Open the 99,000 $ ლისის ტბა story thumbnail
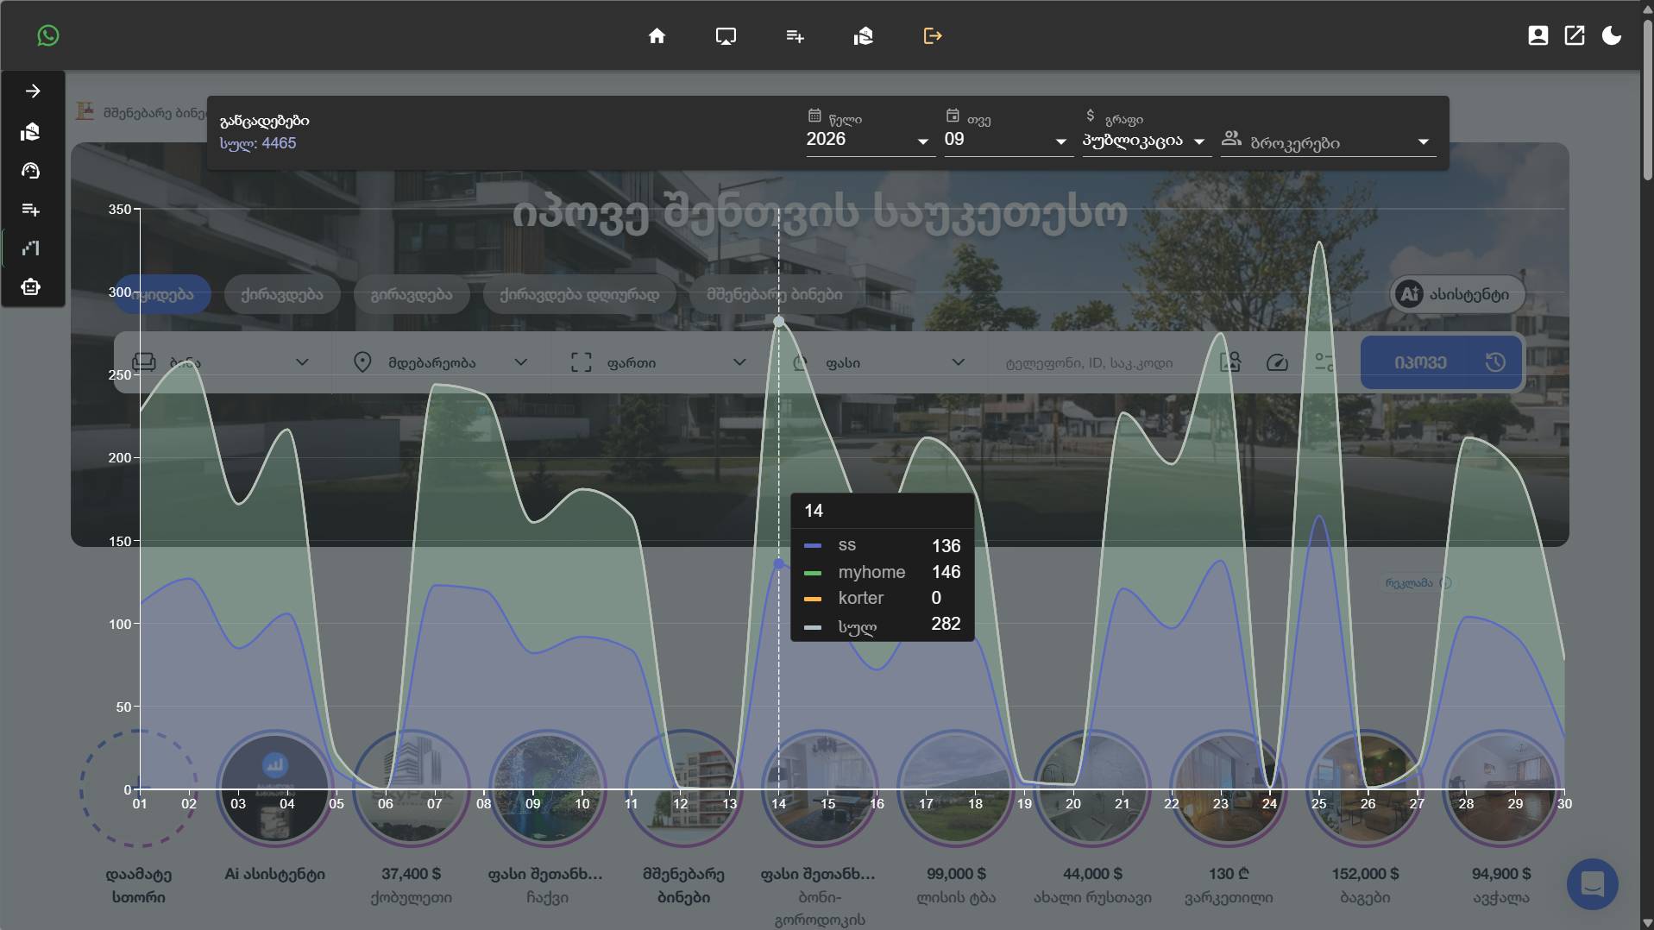1654x930 pixels. [956, 789]
